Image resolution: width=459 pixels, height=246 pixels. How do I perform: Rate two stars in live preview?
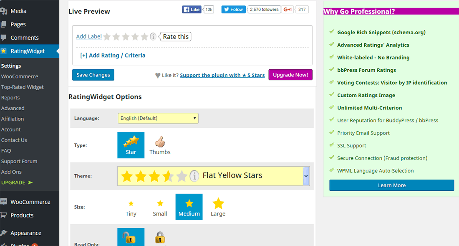116,37
